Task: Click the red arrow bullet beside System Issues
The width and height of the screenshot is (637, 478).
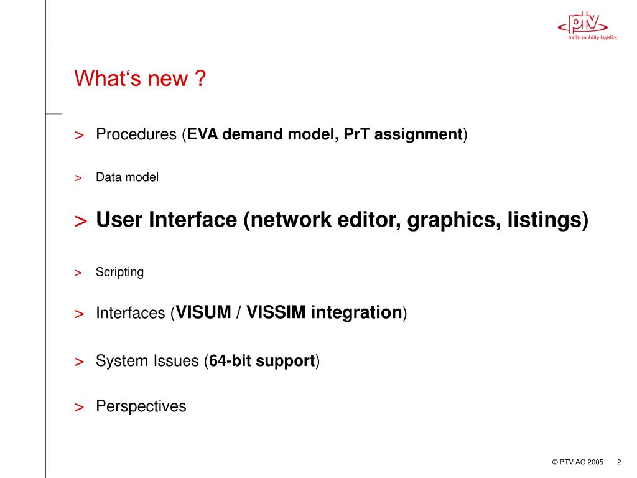Action: tap(79, 362)
